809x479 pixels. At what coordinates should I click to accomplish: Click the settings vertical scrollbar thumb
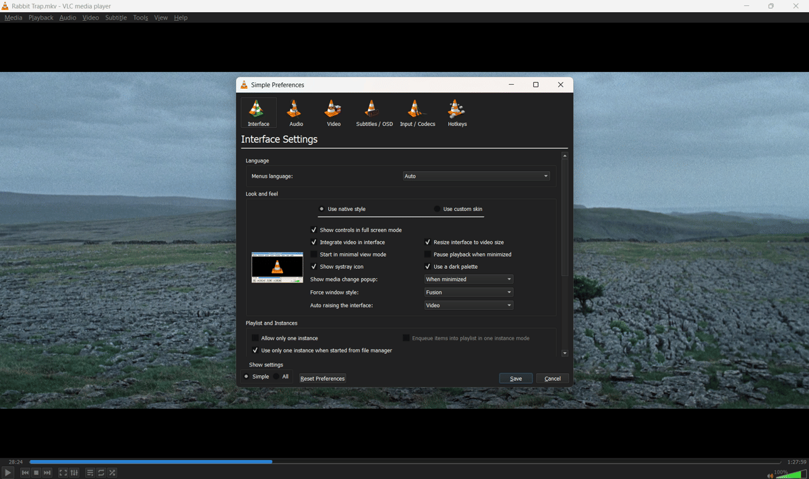click(565, 218)
